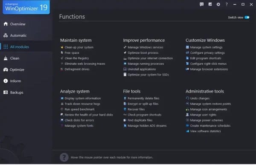Click Optimize your system for SSDs icon
This screenshot has width=256, height=165.
125,75
